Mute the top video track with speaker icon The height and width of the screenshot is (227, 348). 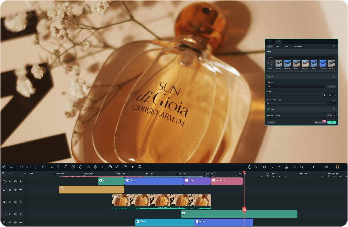coord(15,181)
